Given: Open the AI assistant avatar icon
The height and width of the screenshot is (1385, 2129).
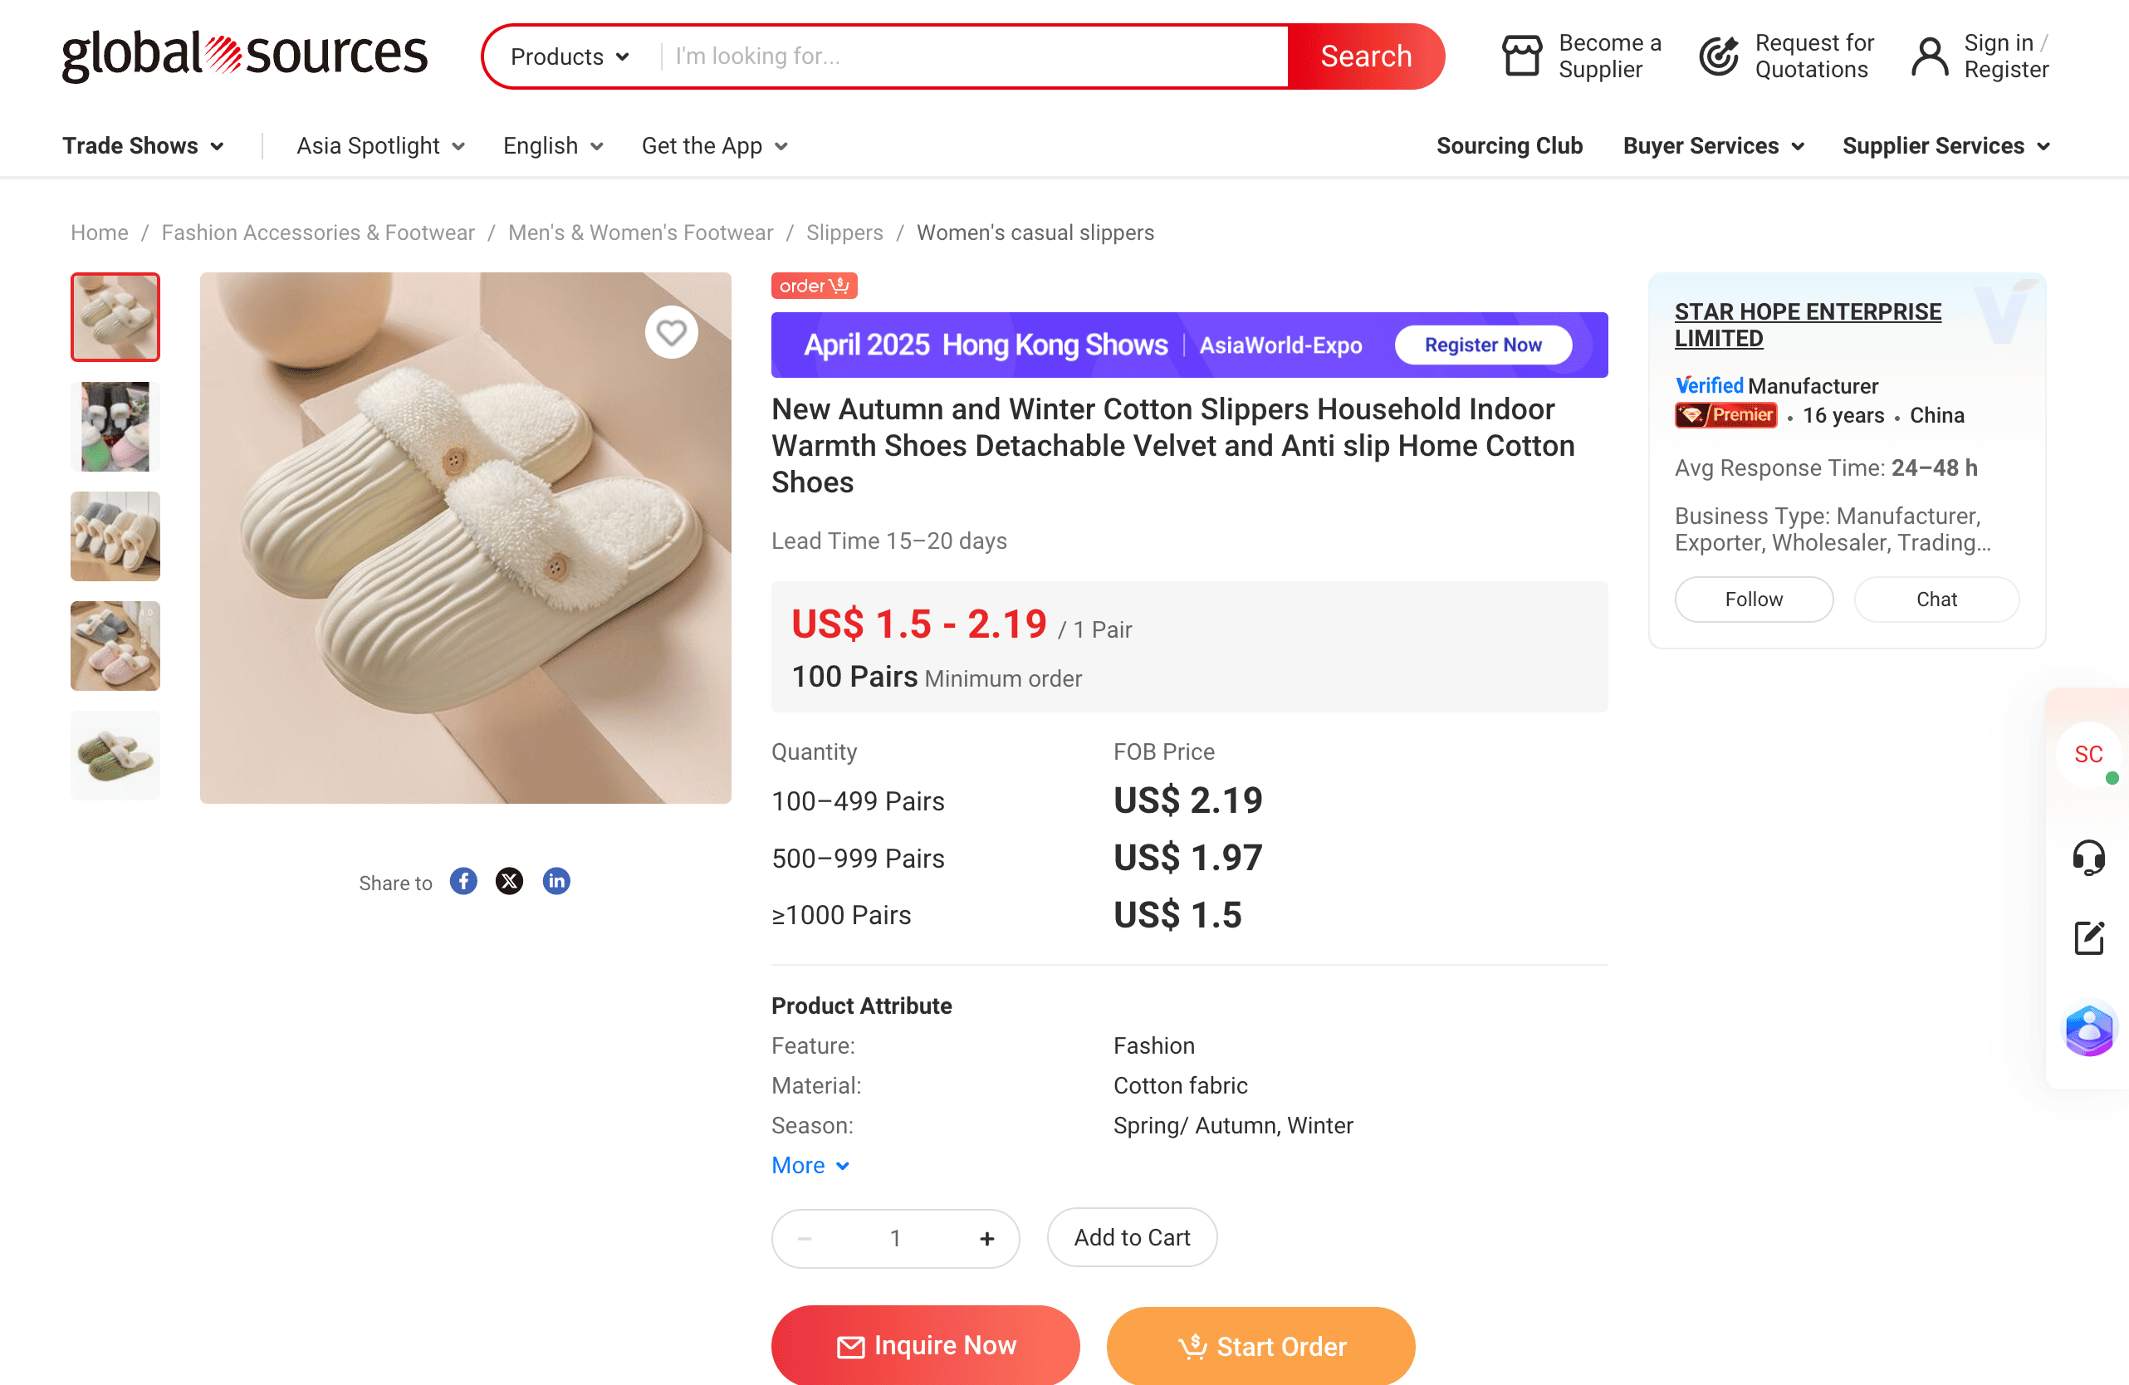Looking at the screenshot, I should point(2087,1029).
